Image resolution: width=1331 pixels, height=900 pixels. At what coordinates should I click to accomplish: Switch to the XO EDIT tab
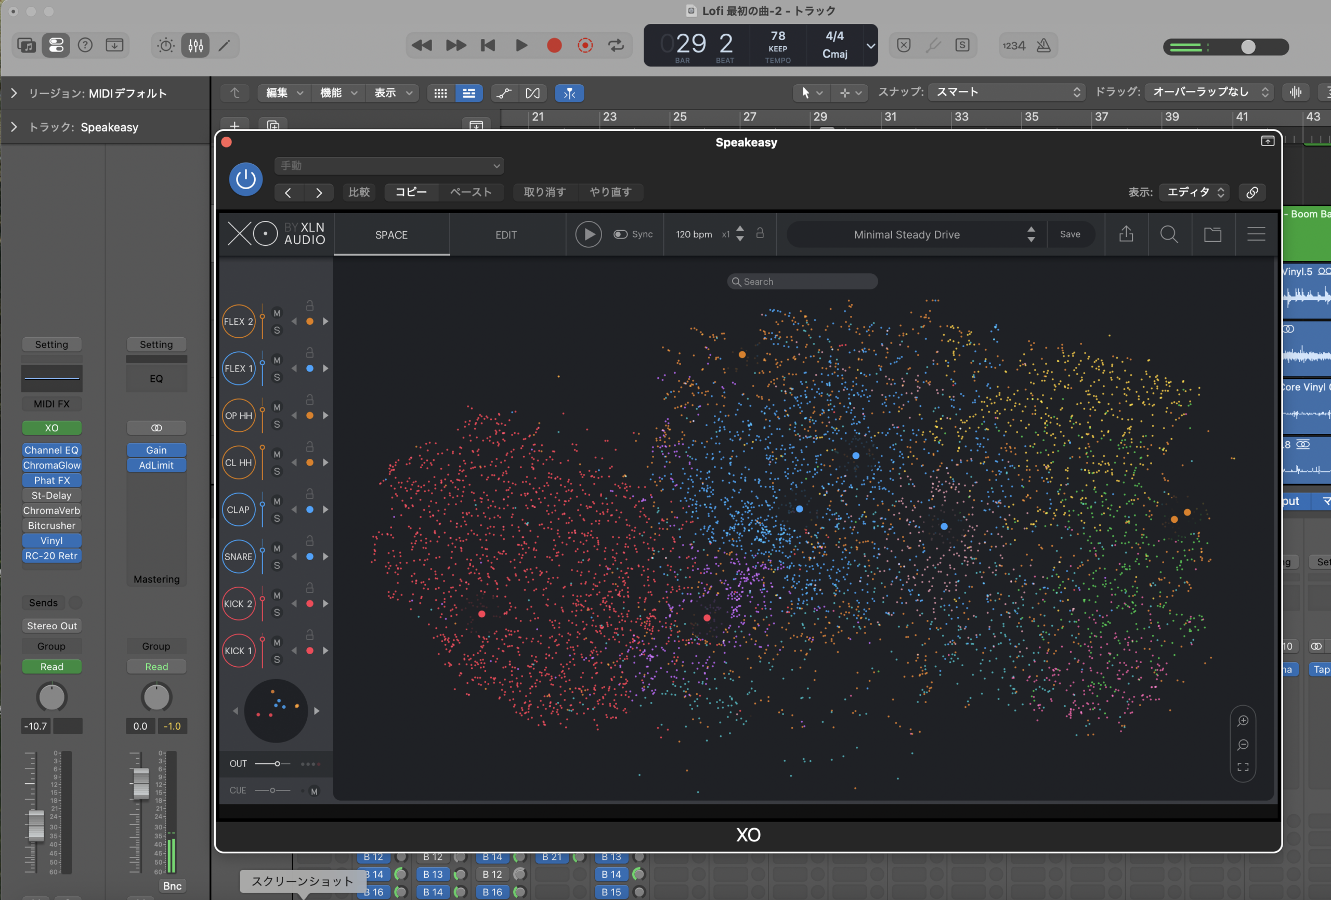click(x=506, y=235)
